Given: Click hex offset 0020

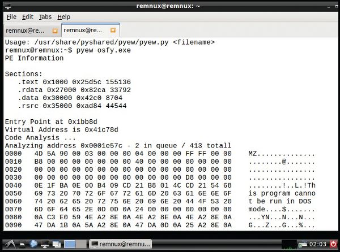Looking at the screenshot, I should tap(14, 170).
